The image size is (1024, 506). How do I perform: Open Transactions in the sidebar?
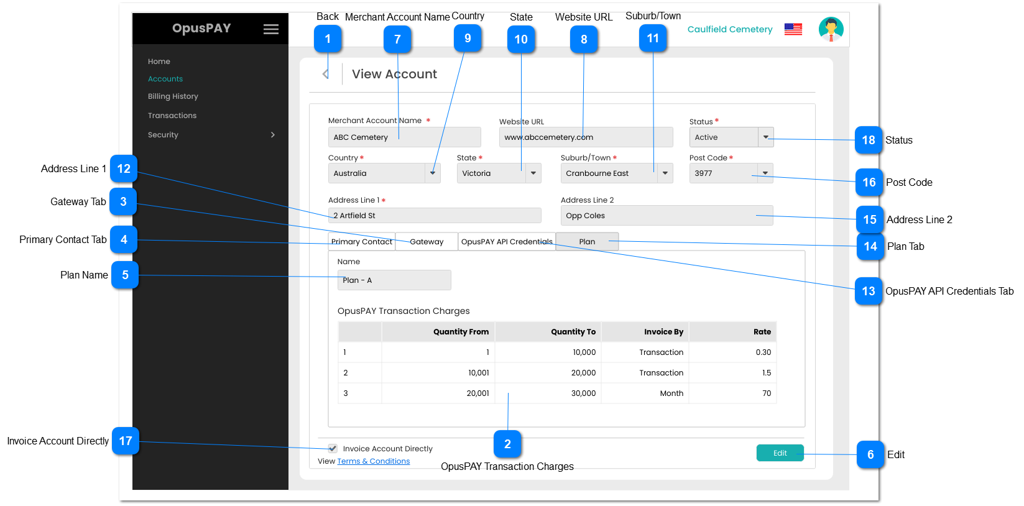point(172,115)
